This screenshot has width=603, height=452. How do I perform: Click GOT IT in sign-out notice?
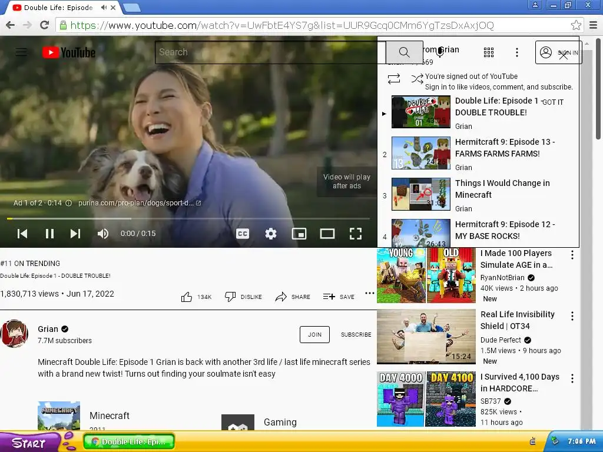pos(552,102)
